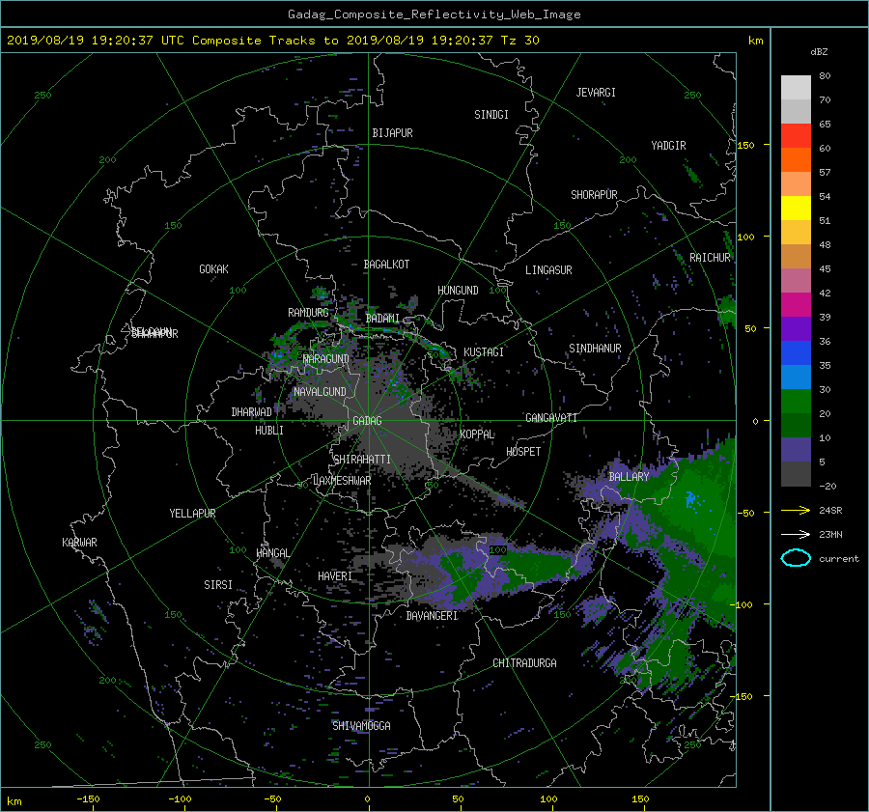Click the -150 label on the bottom axis
This screenshot has height=812, width=869.
(x=88, y=799)
